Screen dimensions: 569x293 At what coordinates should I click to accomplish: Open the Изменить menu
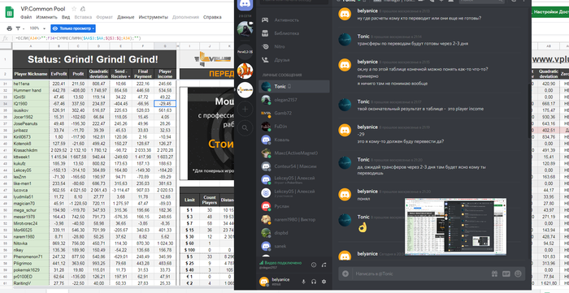point(47,17)
